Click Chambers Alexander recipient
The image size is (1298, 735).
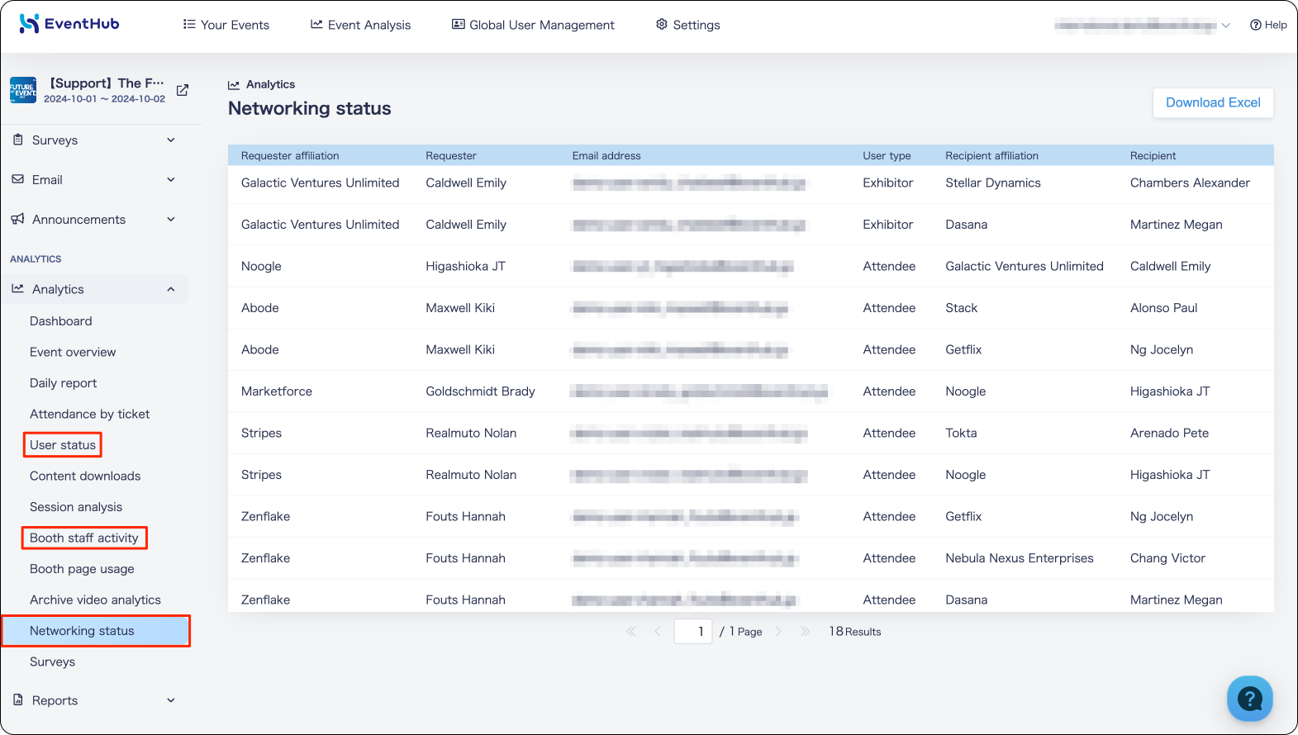point(1190,183)
